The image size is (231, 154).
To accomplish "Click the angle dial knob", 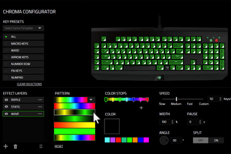I will [x=164, y=141].
